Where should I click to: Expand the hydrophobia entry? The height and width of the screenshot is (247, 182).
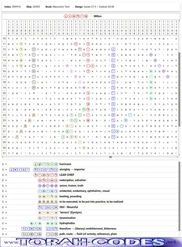(6, 223)
